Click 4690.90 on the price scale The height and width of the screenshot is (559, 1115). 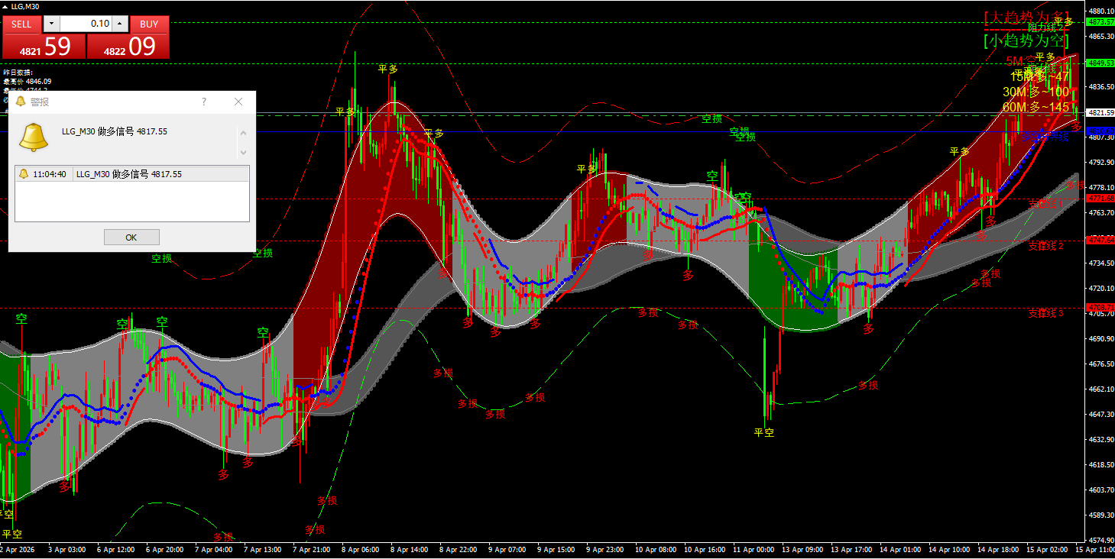pos(1100,338)
